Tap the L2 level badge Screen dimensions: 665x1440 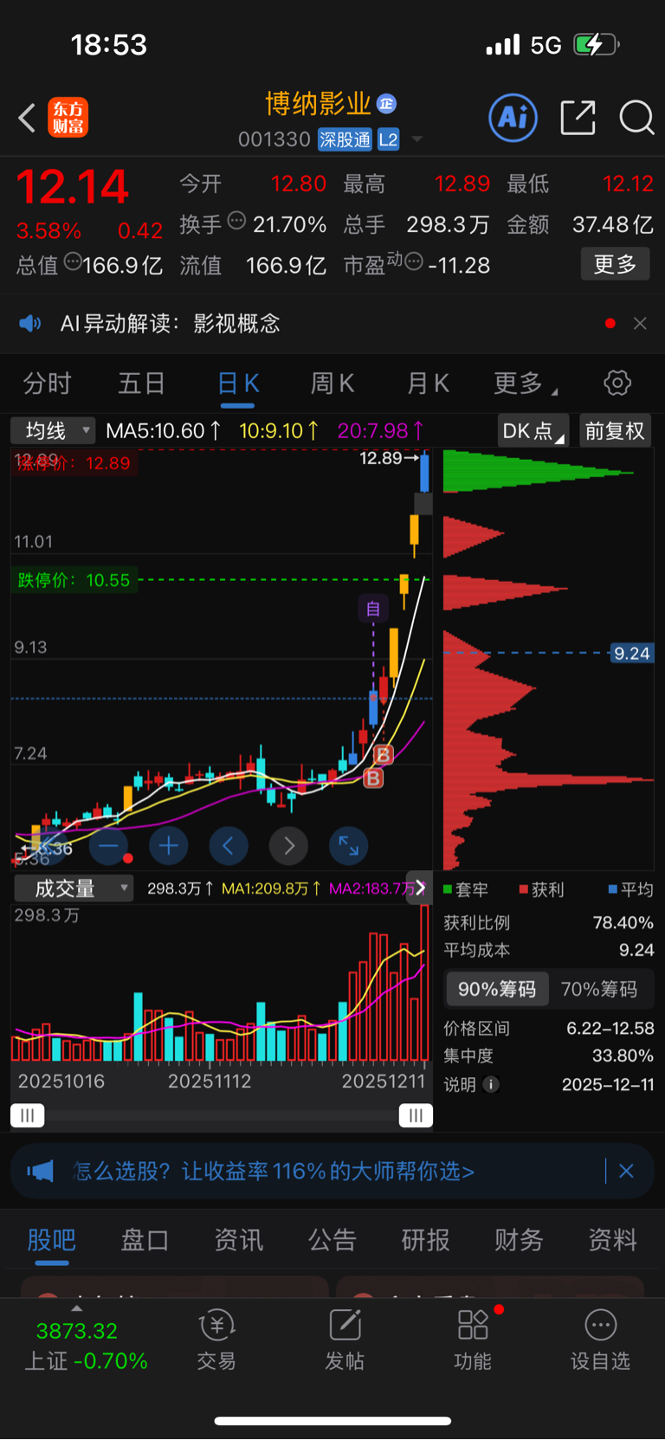[x=389, y=139]
